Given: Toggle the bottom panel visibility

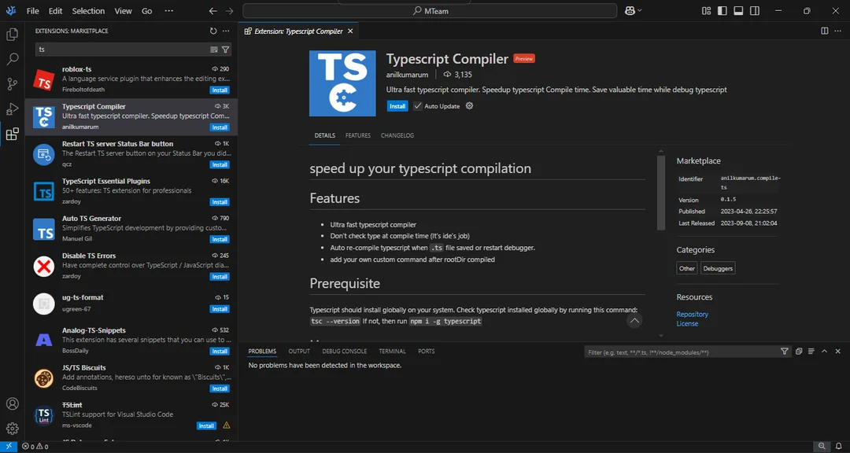Looking at the screenshot, I should coord(738,11).
